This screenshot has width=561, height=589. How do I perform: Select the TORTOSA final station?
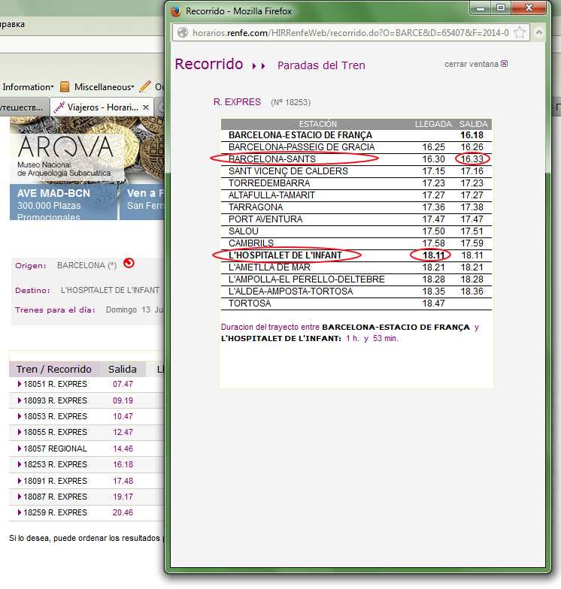coord(250,304)
